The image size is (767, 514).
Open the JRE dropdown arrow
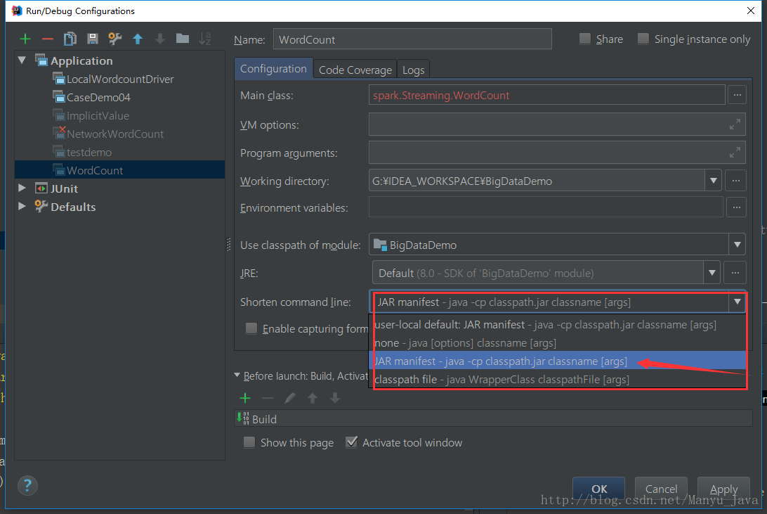coord(712,273)
